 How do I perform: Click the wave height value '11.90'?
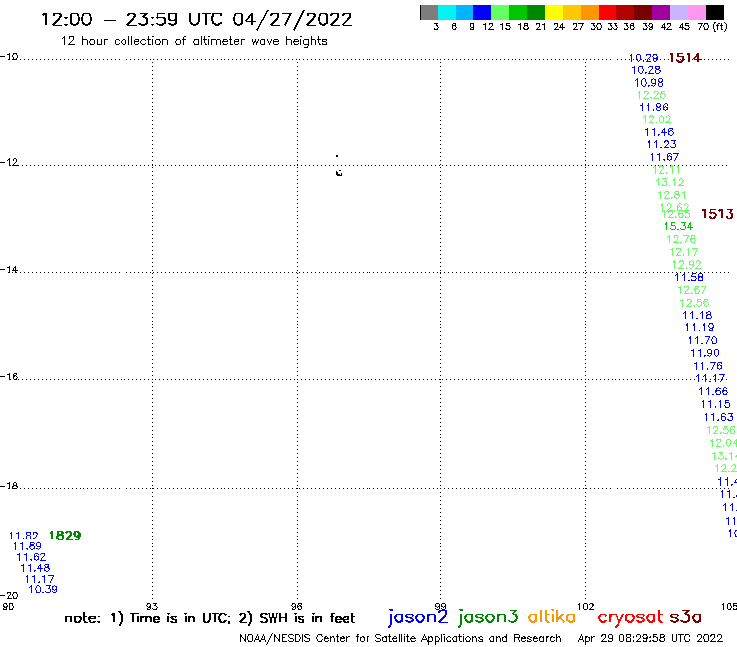click(x=705, y=353)
